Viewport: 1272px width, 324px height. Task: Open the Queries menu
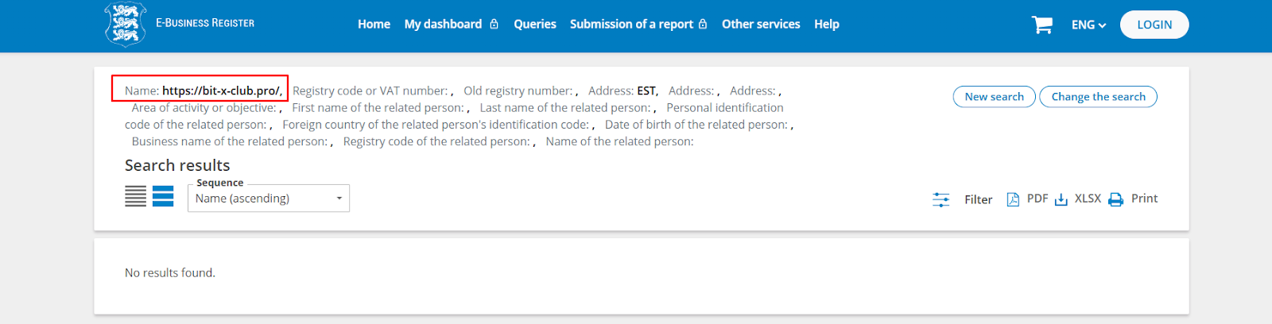pos(534,25)
